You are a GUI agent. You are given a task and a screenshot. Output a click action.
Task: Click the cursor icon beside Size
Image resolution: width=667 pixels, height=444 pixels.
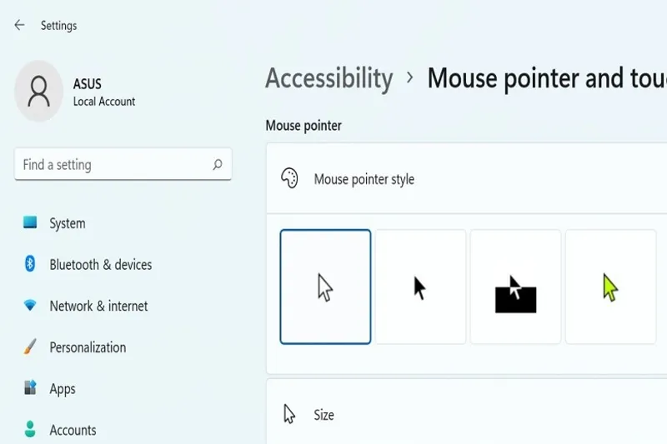point(289,414)
